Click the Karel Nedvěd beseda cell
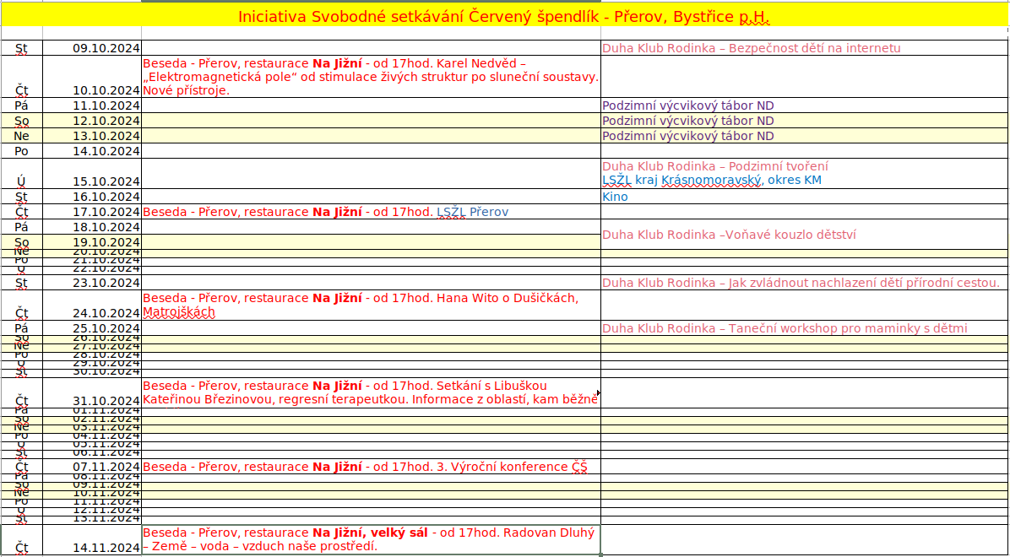The width and height of the screenshot is (1010, 557). (371, 77)
